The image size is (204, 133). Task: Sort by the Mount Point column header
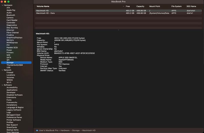point(154,6)
